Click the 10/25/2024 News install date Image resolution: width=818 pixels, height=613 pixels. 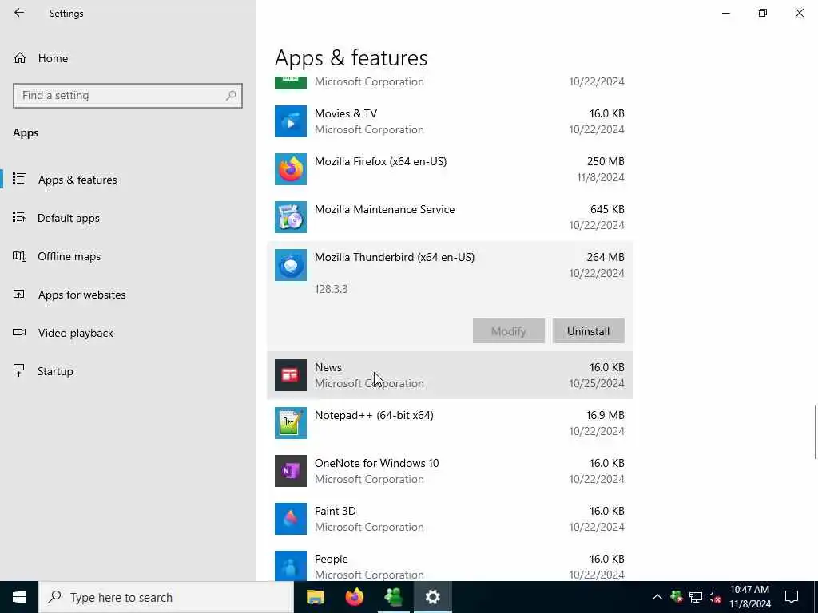(597, 383)
